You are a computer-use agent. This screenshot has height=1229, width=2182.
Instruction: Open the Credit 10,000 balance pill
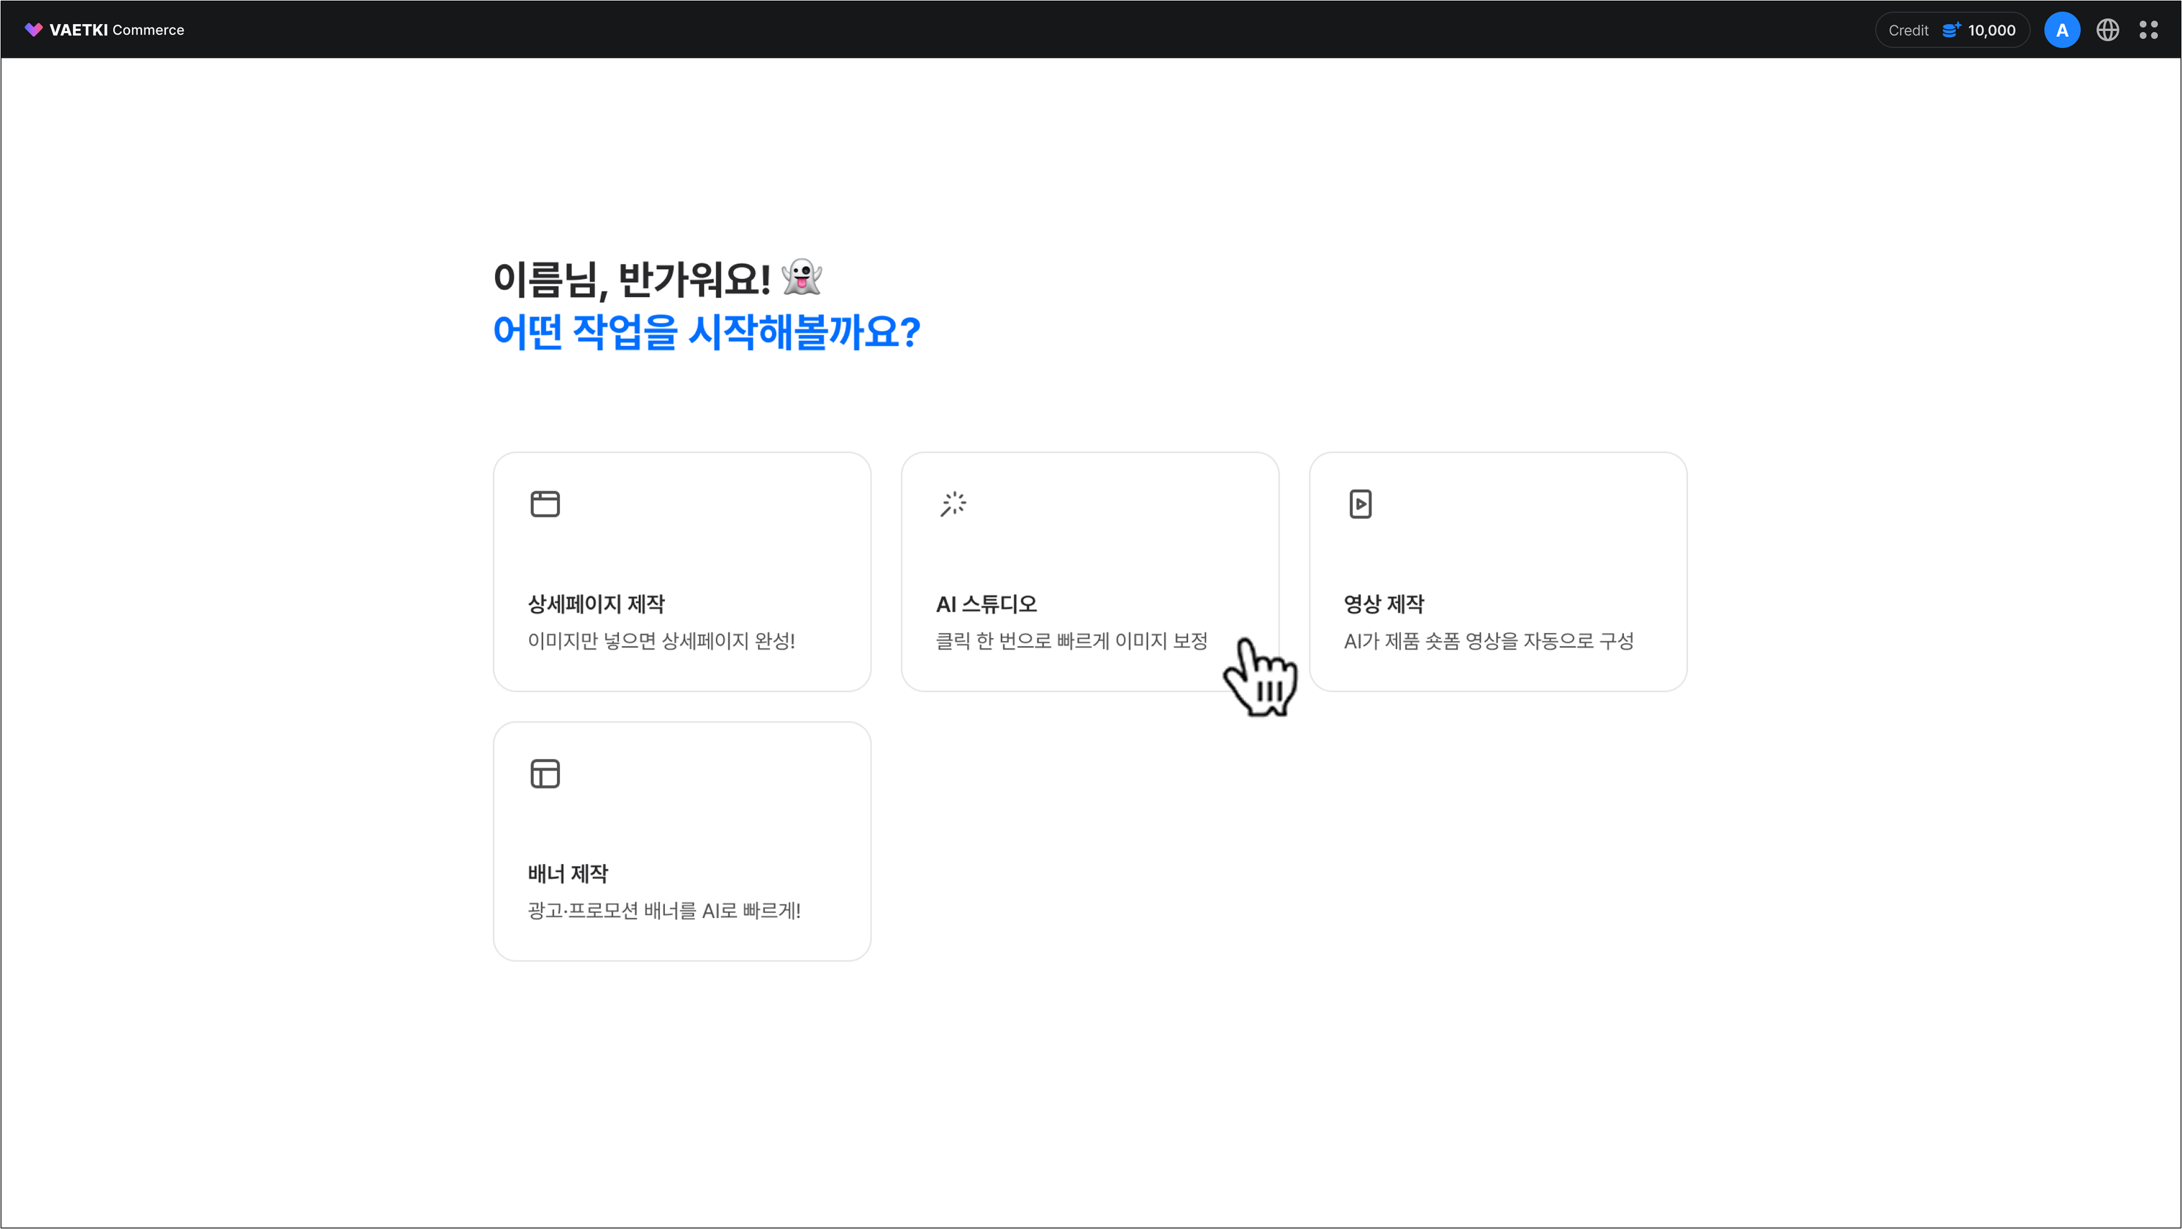(1952, 30)
